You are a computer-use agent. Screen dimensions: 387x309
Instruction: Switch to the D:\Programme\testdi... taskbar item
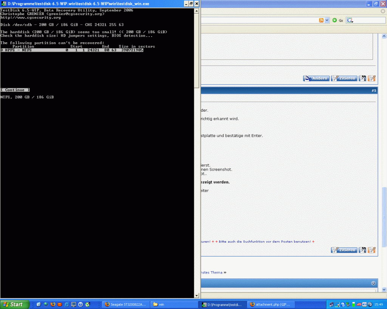222,304
